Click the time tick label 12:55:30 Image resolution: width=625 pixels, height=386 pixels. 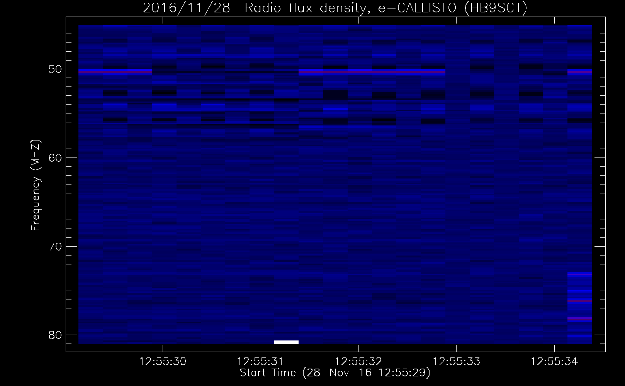[x=163, y=362]
